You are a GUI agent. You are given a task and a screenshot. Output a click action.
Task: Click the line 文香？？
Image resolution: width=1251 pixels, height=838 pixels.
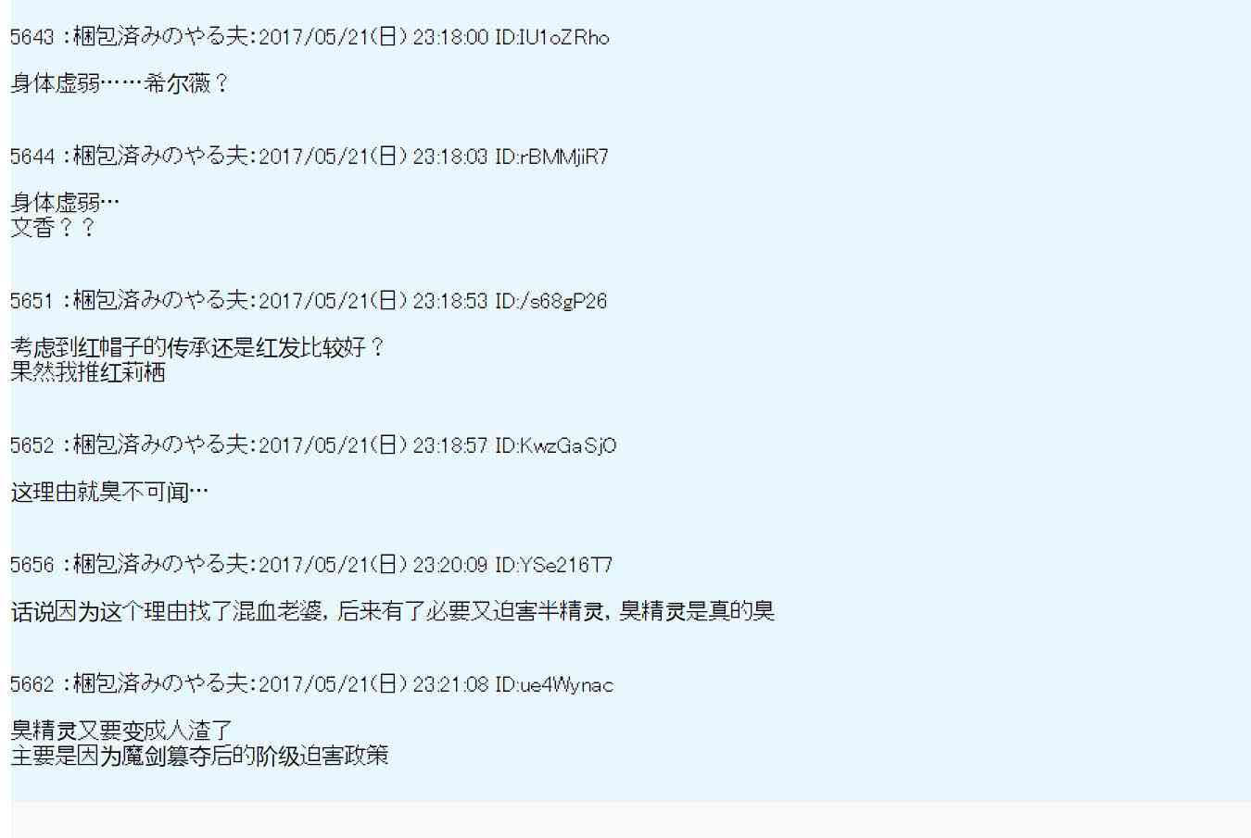click(53, 228)
